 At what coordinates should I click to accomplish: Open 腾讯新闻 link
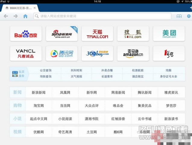pos(145,93)
